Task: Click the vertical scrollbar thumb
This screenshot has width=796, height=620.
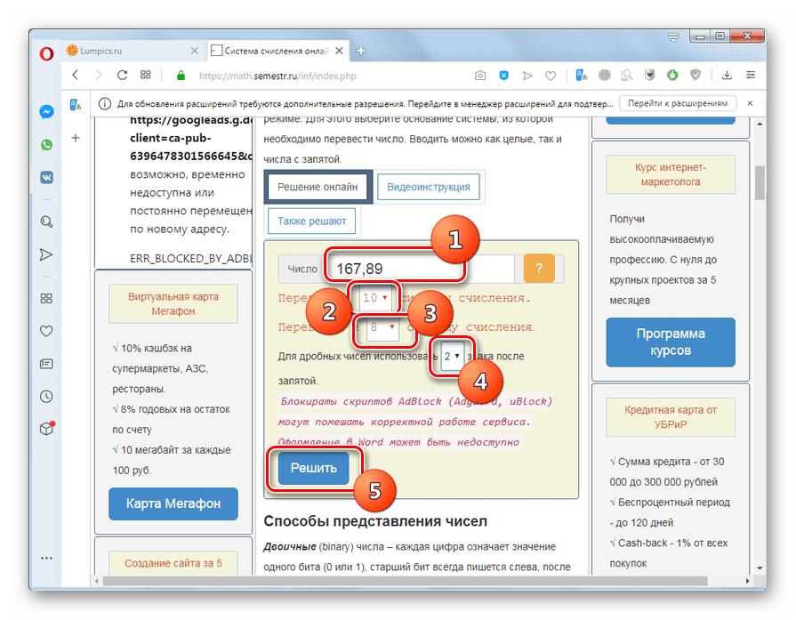Action: click(x=760, y=183)
